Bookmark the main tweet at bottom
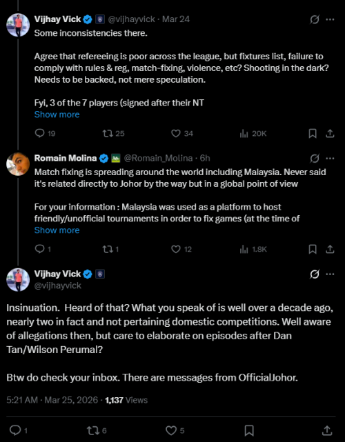The image size is (345, 442). point(249,430)
